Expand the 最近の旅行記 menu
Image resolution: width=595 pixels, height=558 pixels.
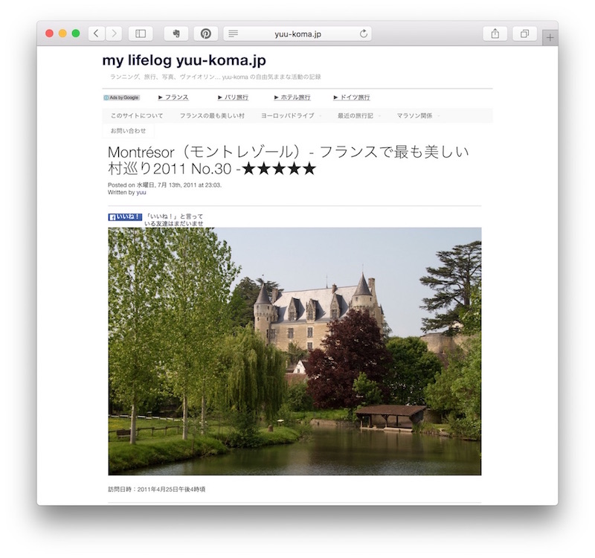[x=358, y=116]
